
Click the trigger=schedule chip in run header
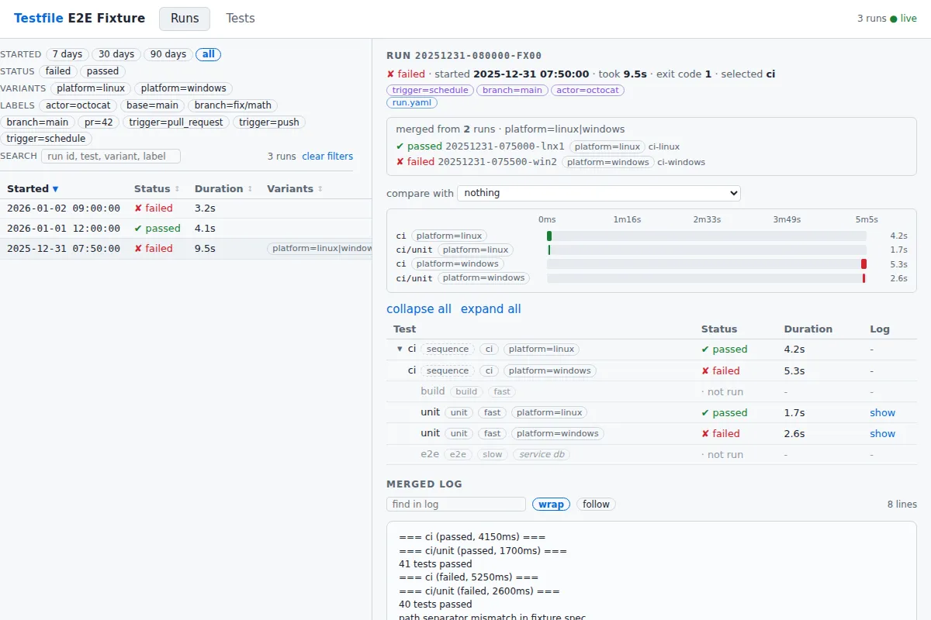(431, 90)
